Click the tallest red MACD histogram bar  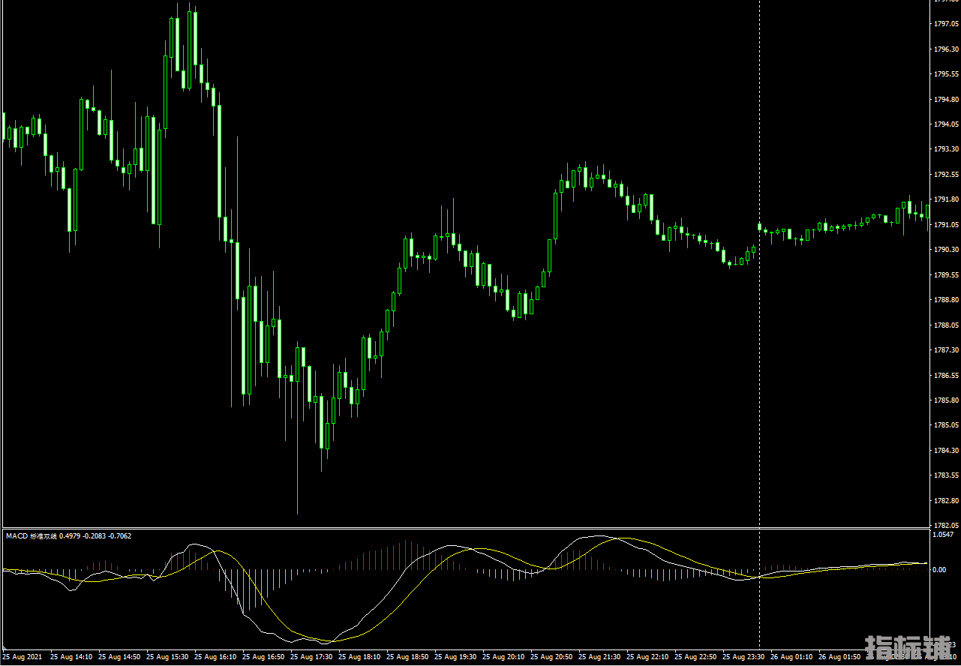tap(408, 555)
